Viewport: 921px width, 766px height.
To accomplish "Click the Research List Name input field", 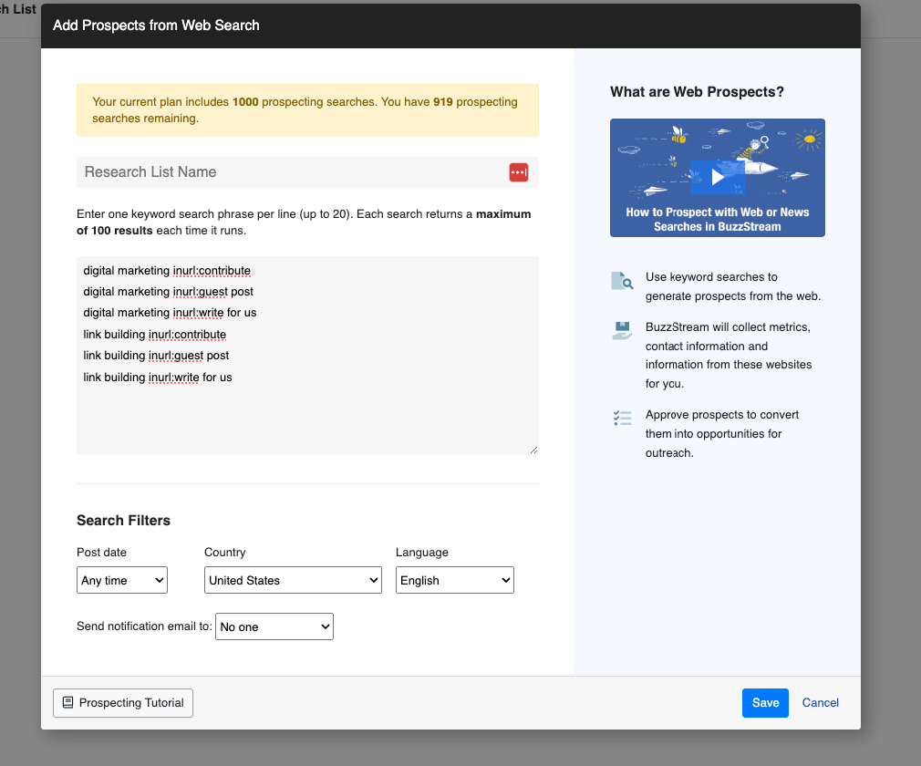I will 274,171.
